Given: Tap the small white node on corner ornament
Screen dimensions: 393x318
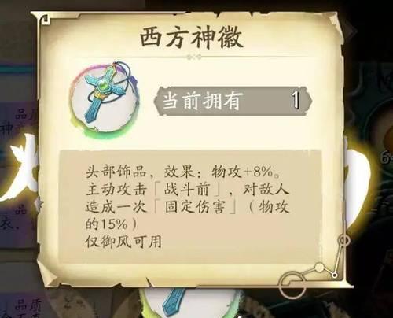Looking at the screenshot, I should 319,268.
